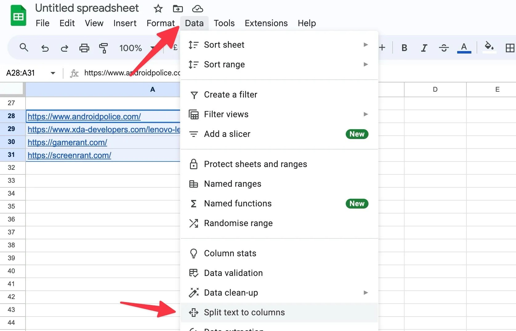The width and height of the screenshot is (516, 331).
Task: Select Split text to columns
Action: point(245,312)
